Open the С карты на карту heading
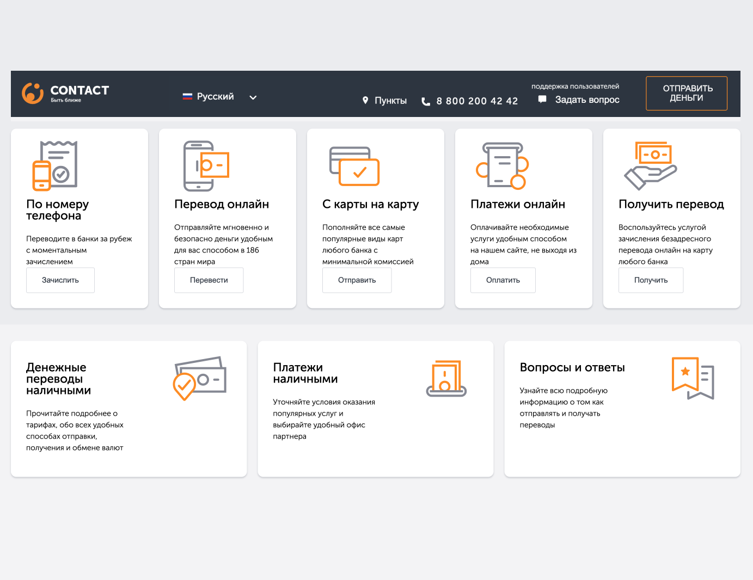 click(x=371, y=204)
